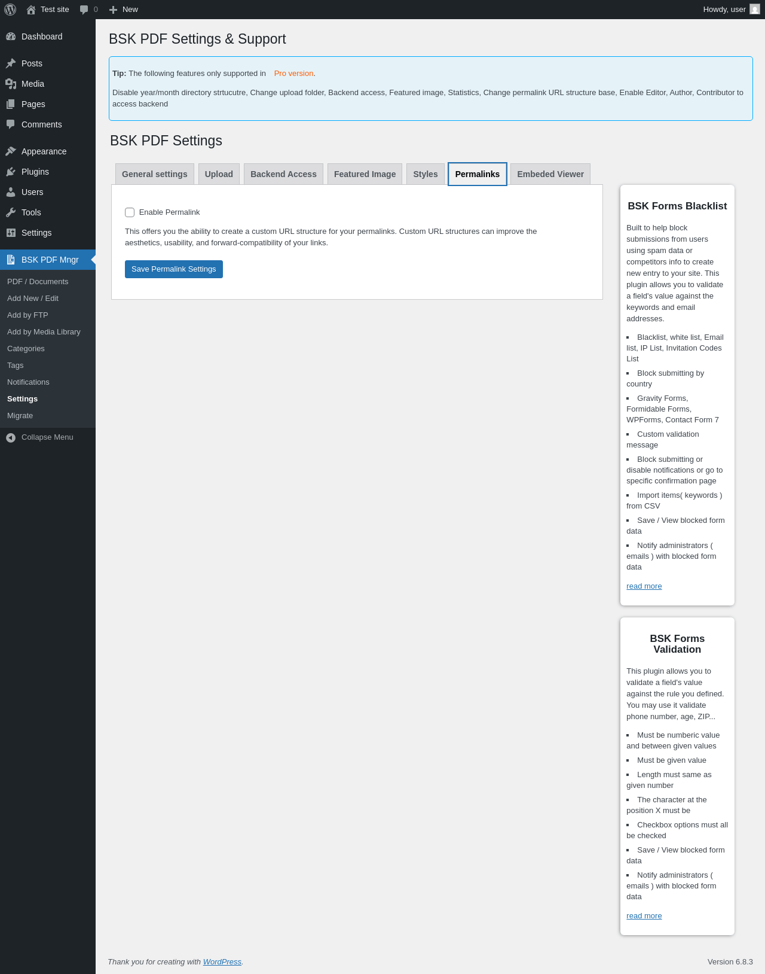Click the Test site name in admin bar
This screenshot has height=974, width=765.
coord(55,10)
